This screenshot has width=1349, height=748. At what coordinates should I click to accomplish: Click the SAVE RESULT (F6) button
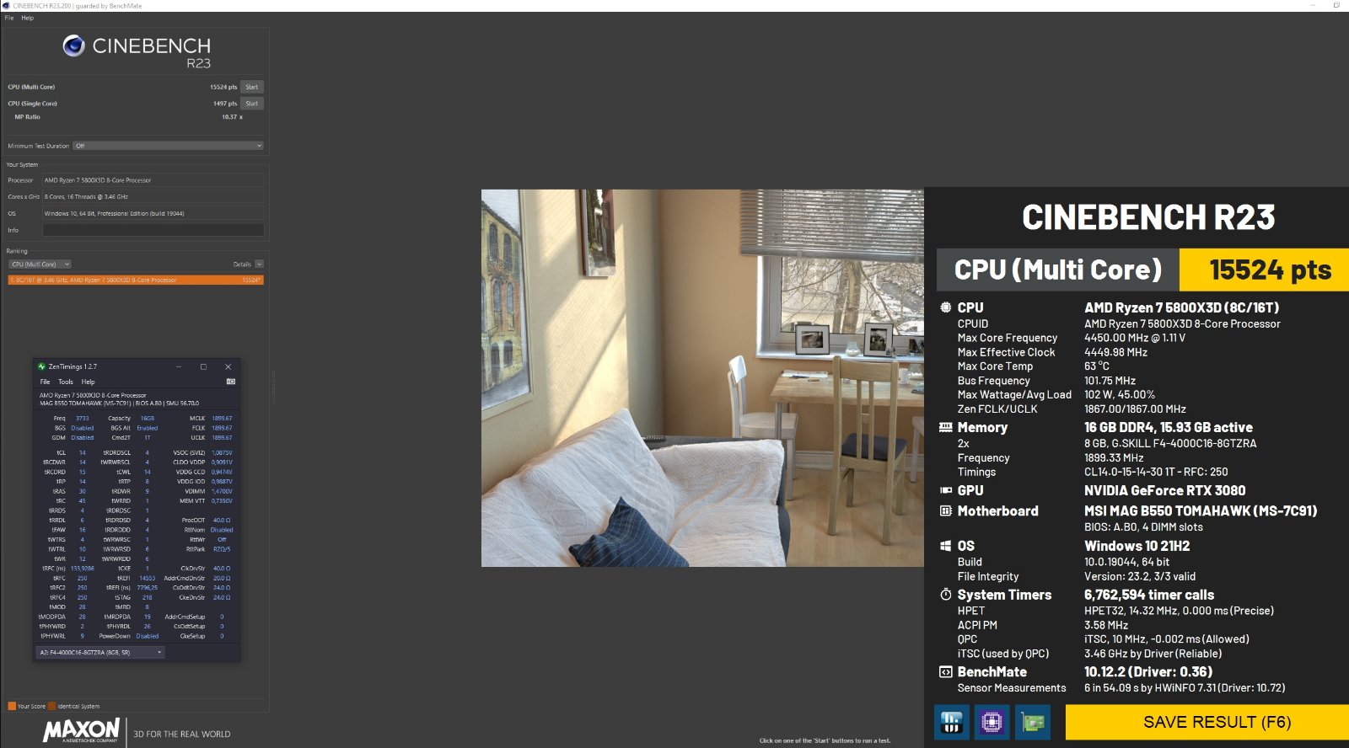click(x=1207, y=722)
